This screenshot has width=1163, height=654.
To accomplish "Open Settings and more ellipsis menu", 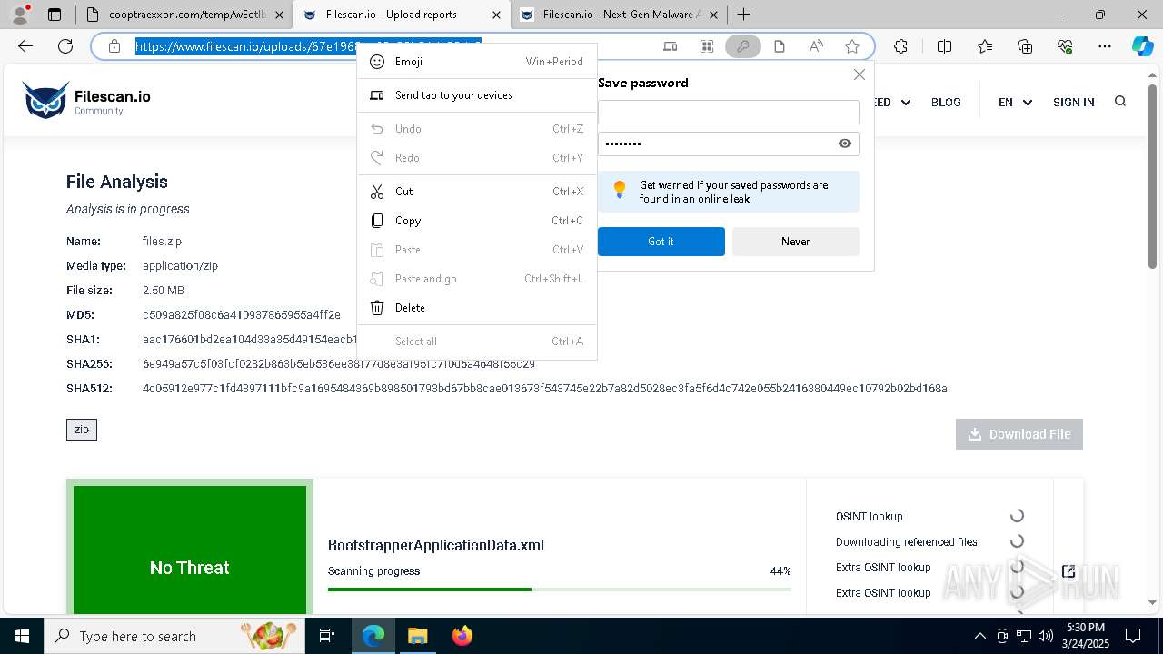I will tap(1105, 46).
